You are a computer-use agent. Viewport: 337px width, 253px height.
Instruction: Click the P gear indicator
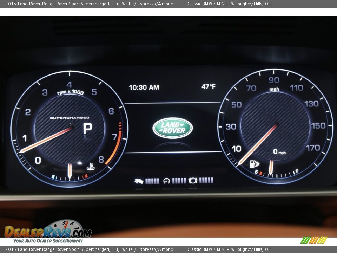pyautogui.click(x=88, y=129)
